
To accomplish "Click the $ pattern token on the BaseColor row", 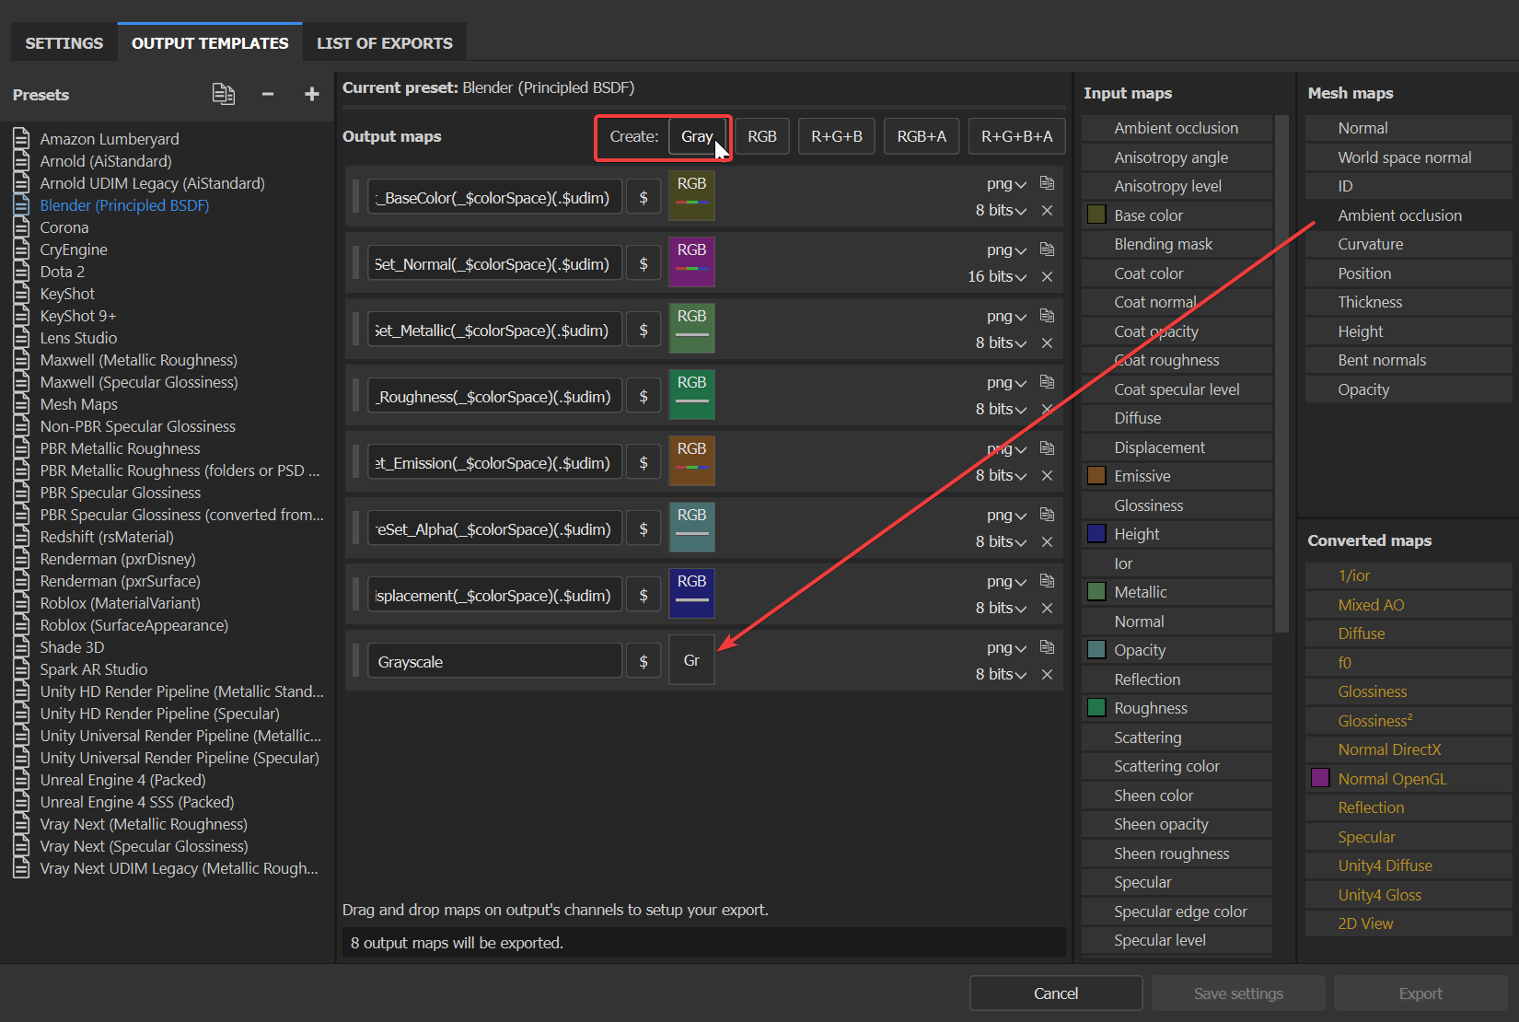I will click(643, 196).
